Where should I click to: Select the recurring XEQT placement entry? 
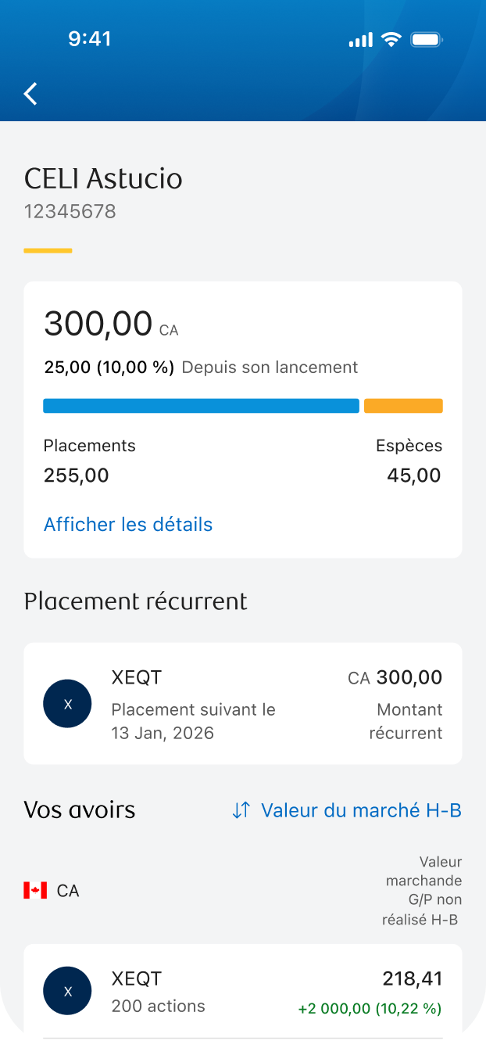click(242, 703)
